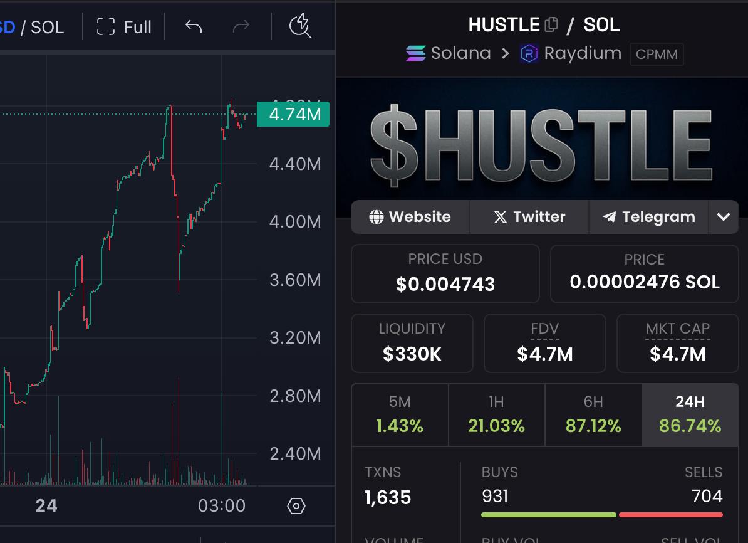The height and width of the screenshot is (543, 748).
Task: Click the green buys ratio bar
Action: coord(549,515)
